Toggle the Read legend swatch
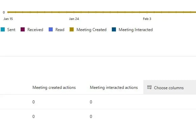Viewport: 196px width, 123px height. point(51,29)
